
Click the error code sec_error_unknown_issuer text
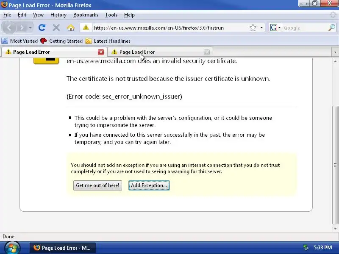(x=142, y=97)
